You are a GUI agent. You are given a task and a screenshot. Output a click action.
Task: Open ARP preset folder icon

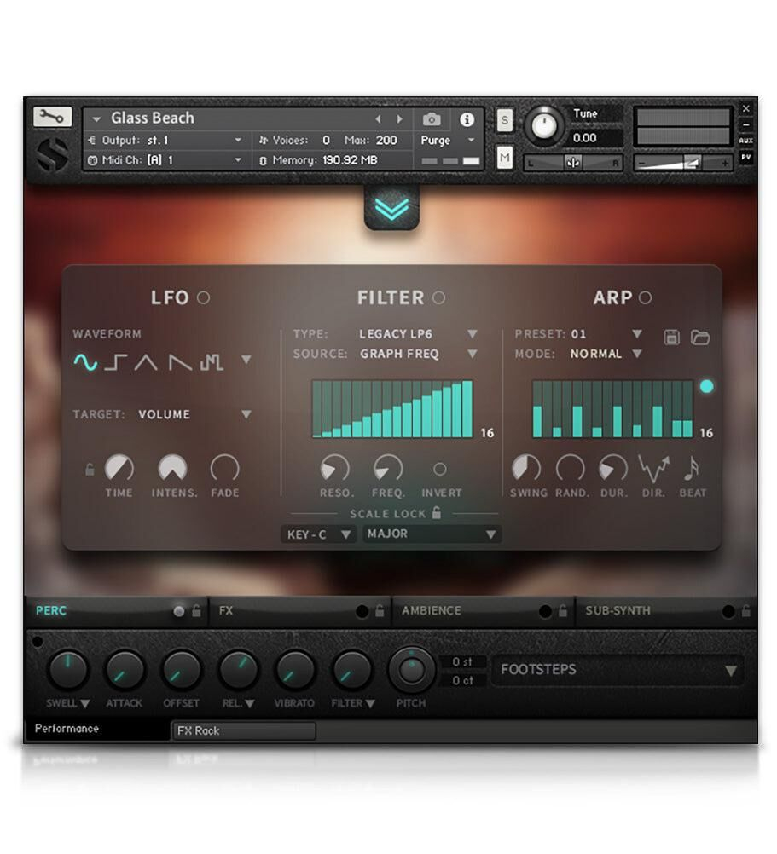point(699,338)
